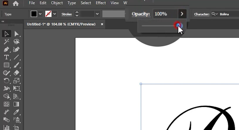Open the View menu

115,3
